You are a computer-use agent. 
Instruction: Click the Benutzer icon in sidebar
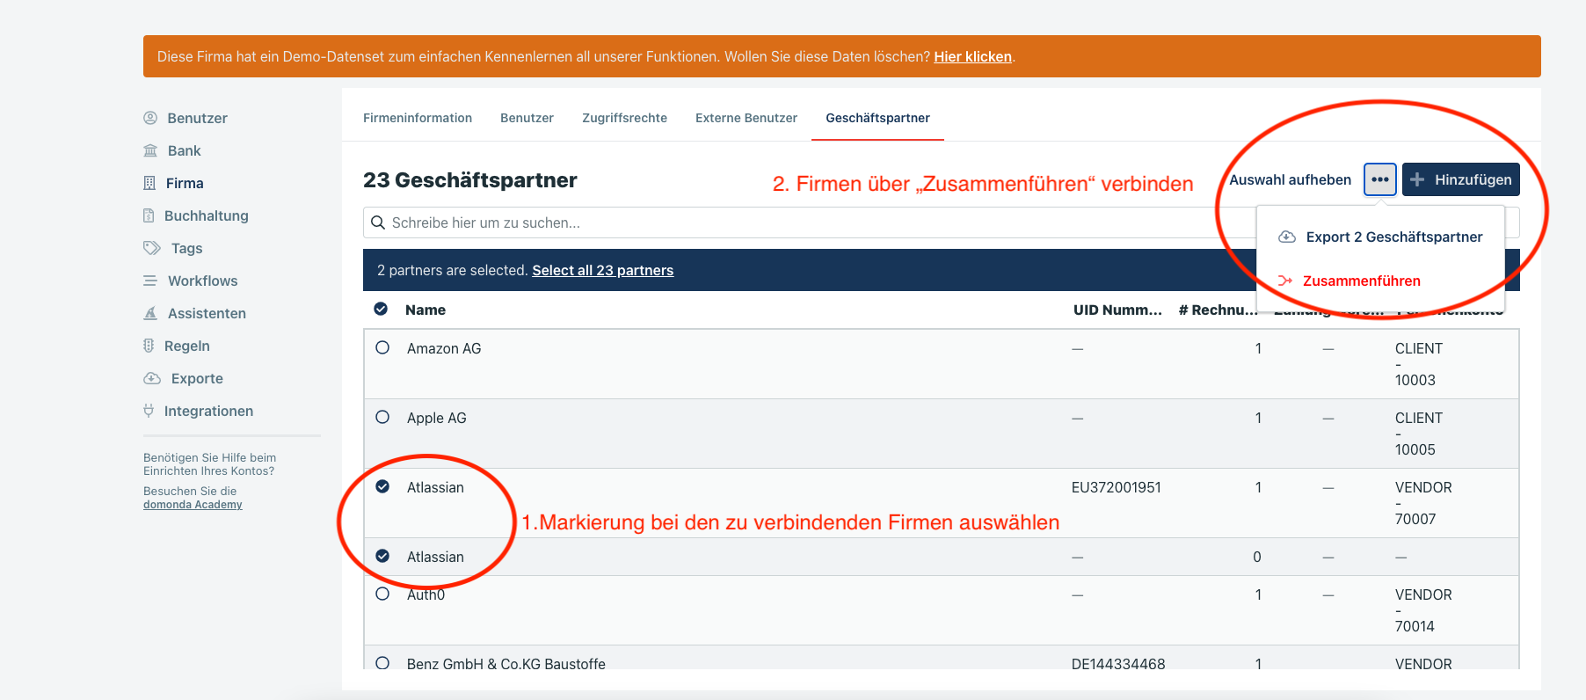pos(150,118)
